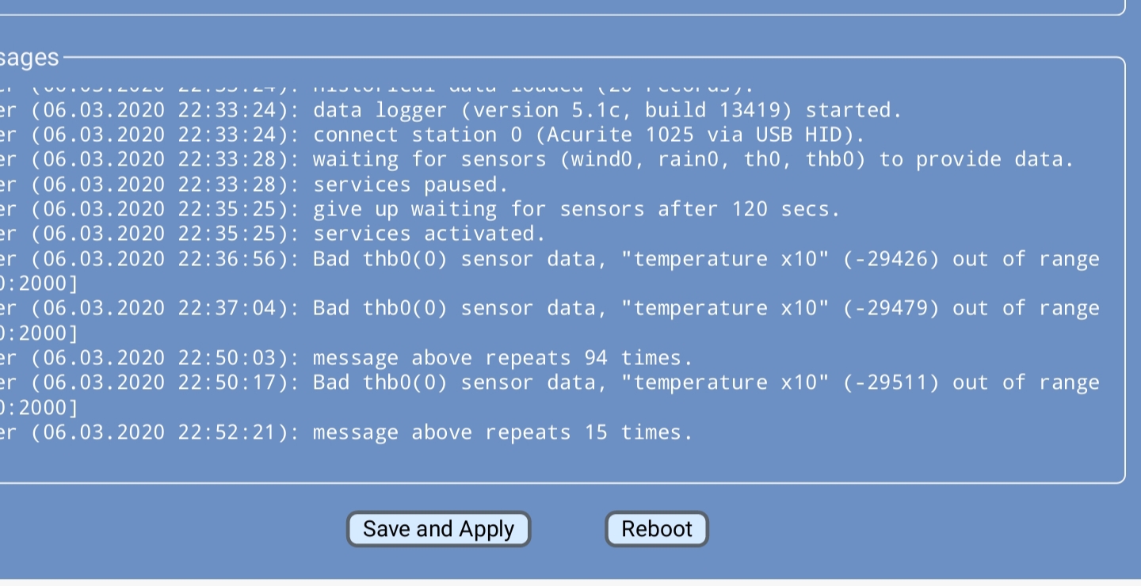Click the bad sensor data line with -29511
1141x586 pixels.
click(705, 382)
